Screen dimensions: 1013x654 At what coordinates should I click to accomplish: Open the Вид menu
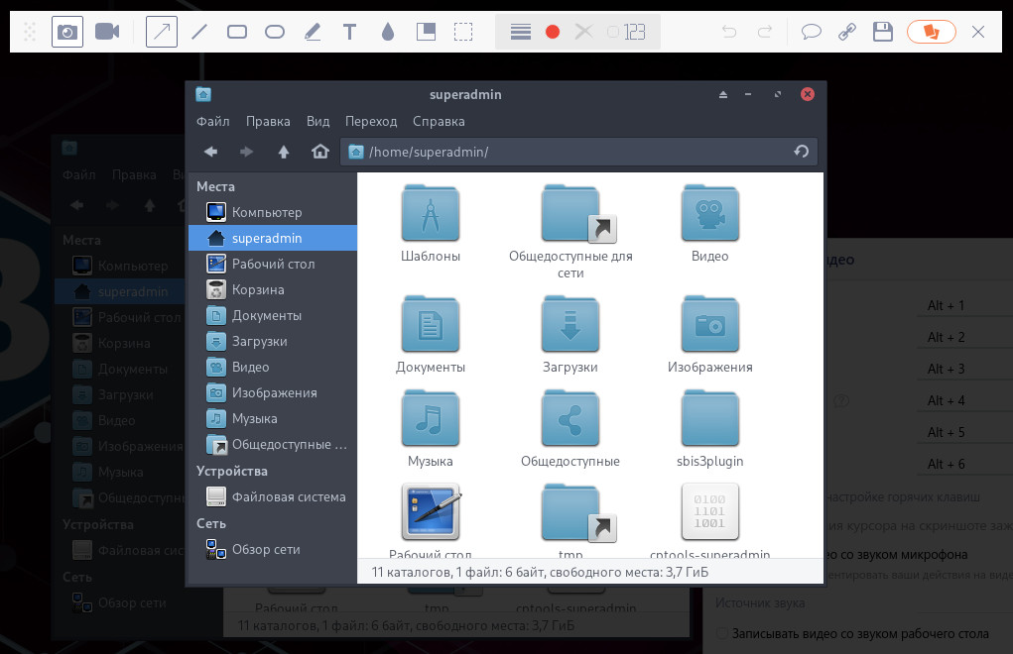317,122
